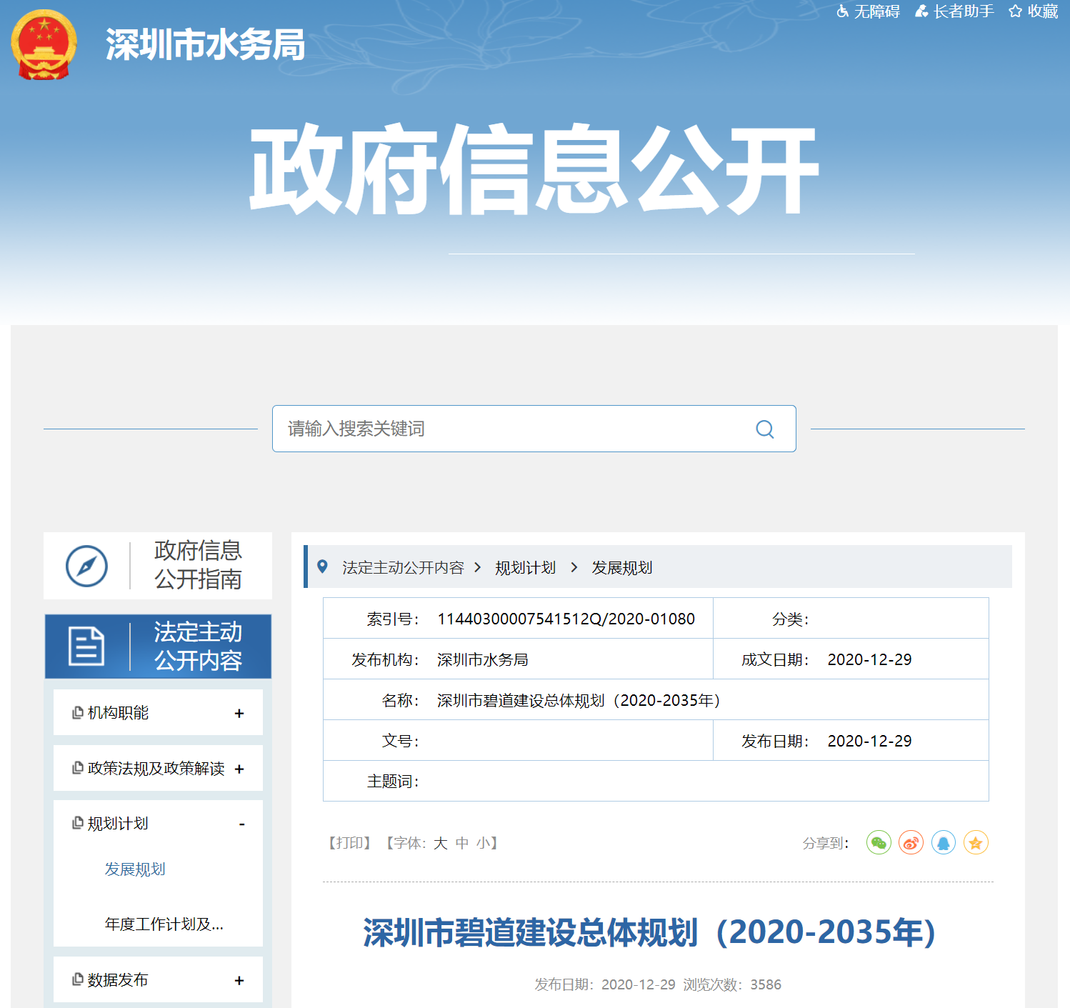Image resolution: width=1070 pixels, height=1008 pixels.
Task: Click the WeChat share icon
Action: point(879,843)
